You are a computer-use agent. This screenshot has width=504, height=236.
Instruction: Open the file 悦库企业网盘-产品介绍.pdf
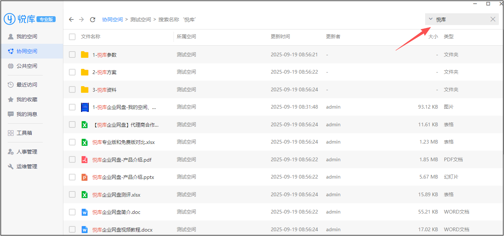(122, 160)
